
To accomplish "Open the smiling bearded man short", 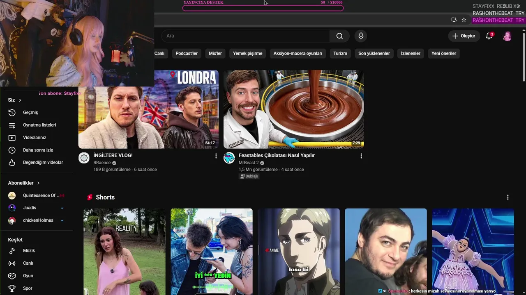I will click(x=386, y=252).
